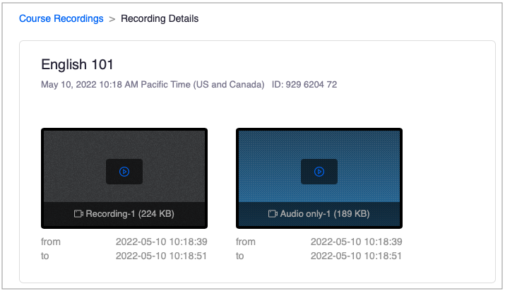Click the breadcrumb separator arrow
Screen dimensions: 505x291
click(112, 19)
